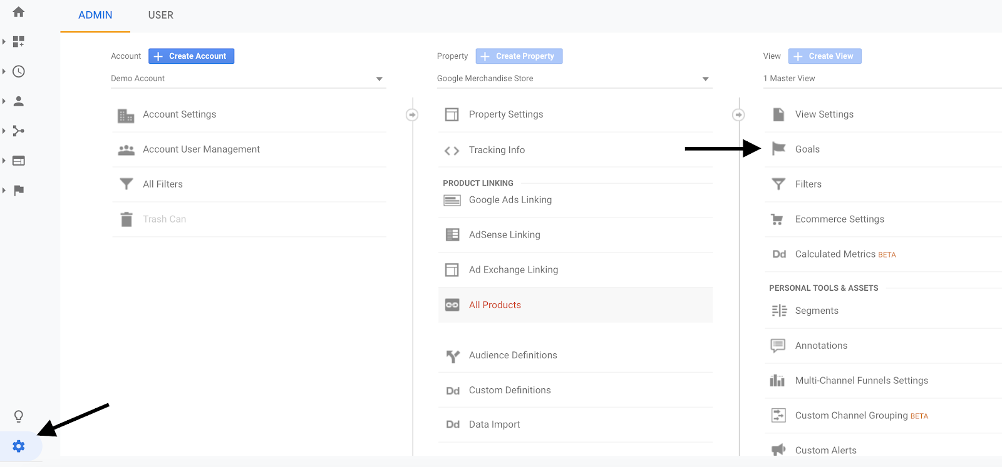Click the Ecommerce Settings cart icon
Image resolution: width=1002 pixels, height=467 pixels.
pos(777,219)
